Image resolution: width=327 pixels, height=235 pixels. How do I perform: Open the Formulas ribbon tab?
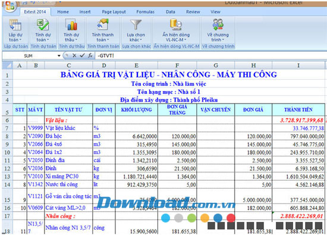pos(145,12)
